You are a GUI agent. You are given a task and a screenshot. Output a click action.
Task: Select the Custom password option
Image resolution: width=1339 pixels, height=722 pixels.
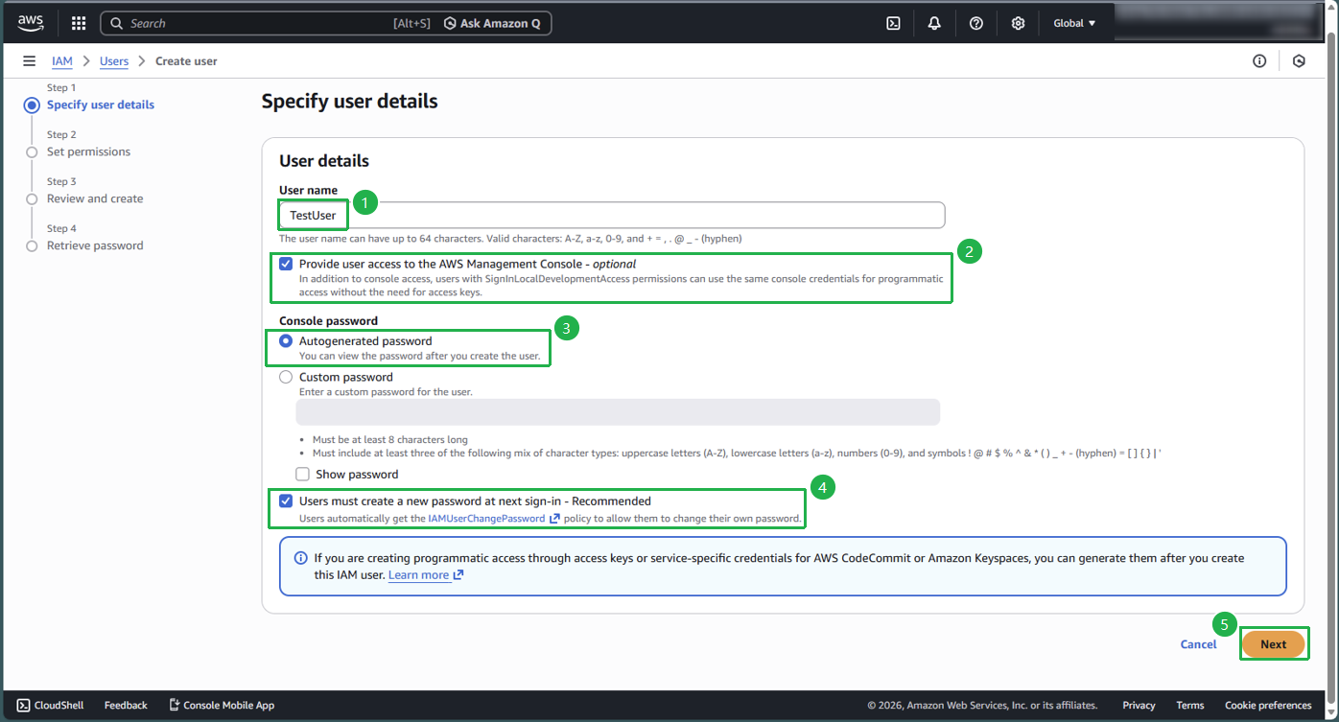[x=285, y=376]
